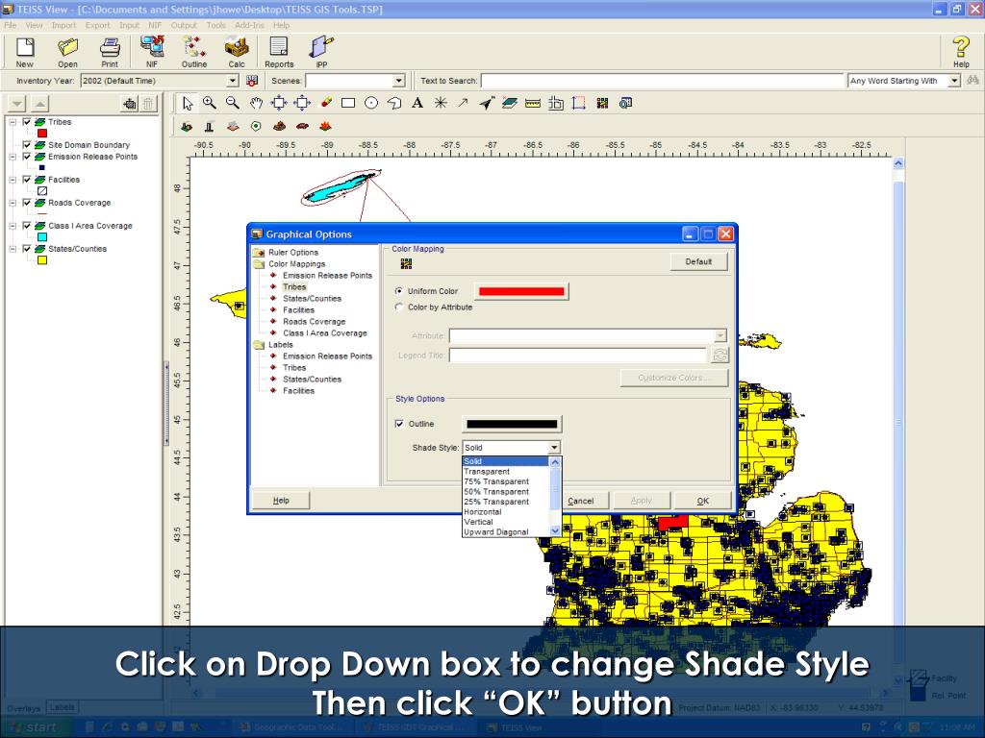Click the Open toolbar icon

pyautogui.click(x=67, y=52)
